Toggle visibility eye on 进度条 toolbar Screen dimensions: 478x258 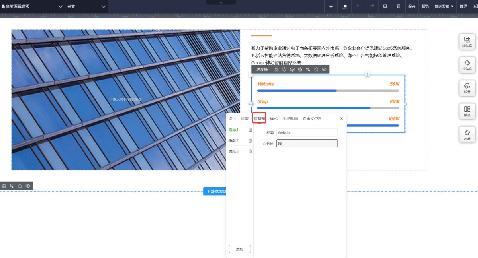tap(324, 70)
